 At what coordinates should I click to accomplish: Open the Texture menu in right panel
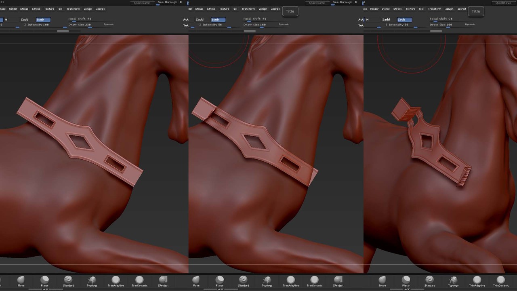[410, 8]
